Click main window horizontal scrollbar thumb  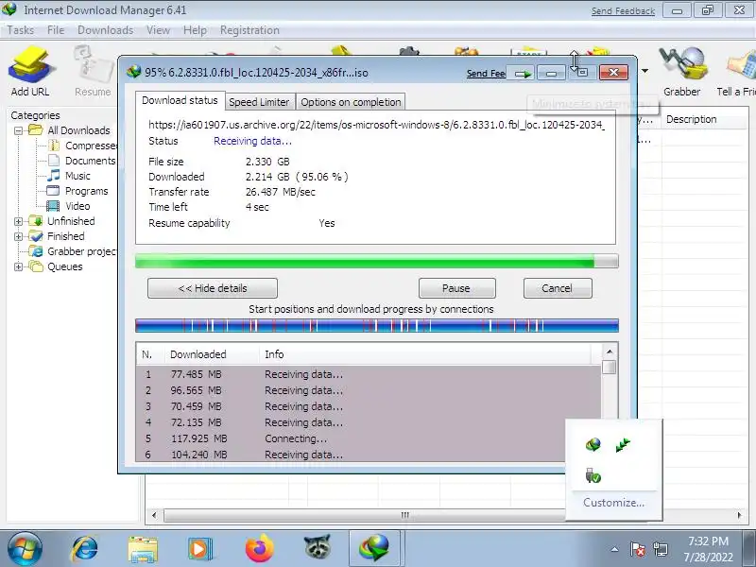[x=365, y=515]
